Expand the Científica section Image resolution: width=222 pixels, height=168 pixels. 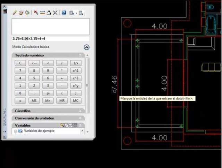coord(80,111)
